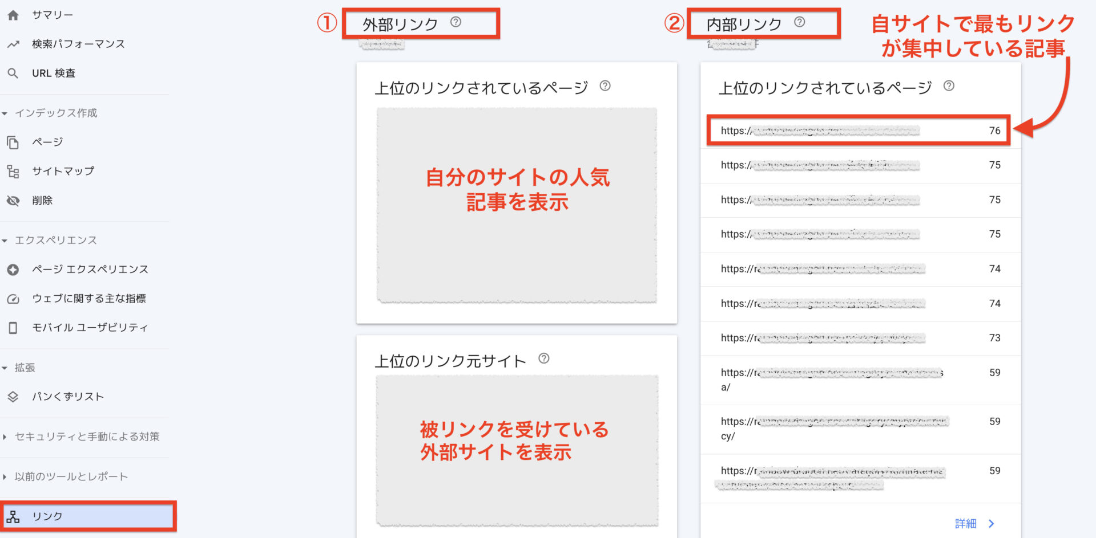Click the plus-circle icon for ページ エクスペリエンス
This screenshot has height=538, width=1096.
[13, 270]
